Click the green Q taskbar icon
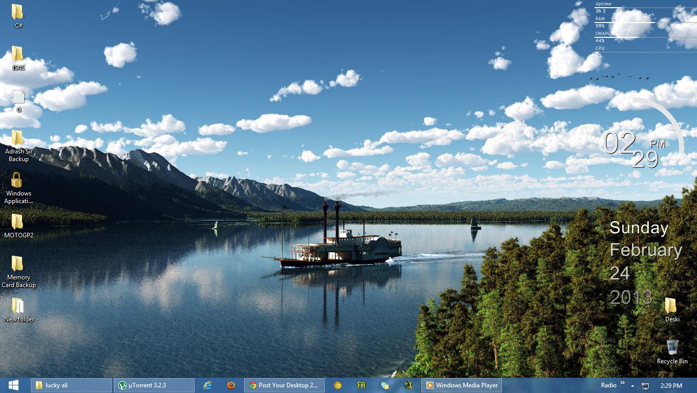Image resolution: width=697 pixels, height=393 pixels. (x=408, y=385)
